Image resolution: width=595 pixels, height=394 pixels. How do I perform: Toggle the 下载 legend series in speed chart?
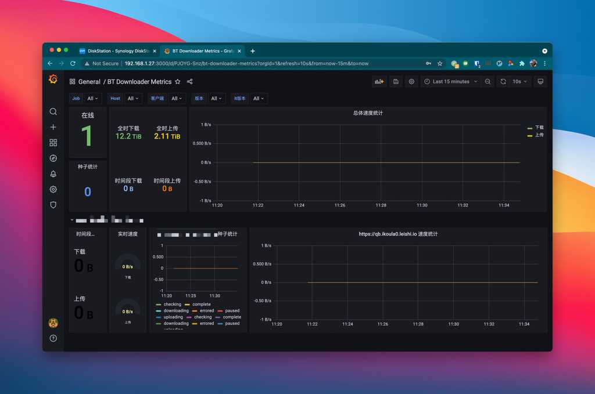tap(535, 128)
